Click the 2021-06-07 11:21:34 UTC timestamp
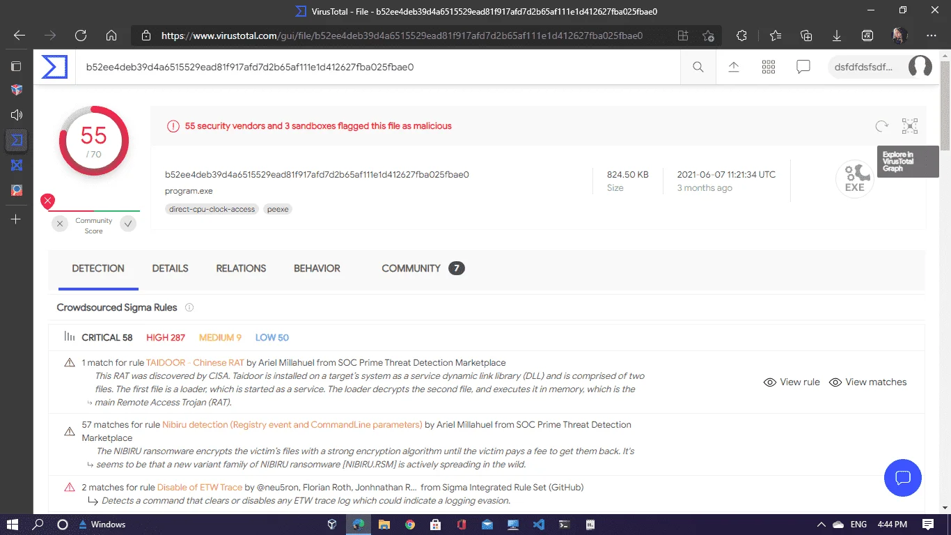The image size is (951, 535). pyautogui.click(x=726, y=175)
